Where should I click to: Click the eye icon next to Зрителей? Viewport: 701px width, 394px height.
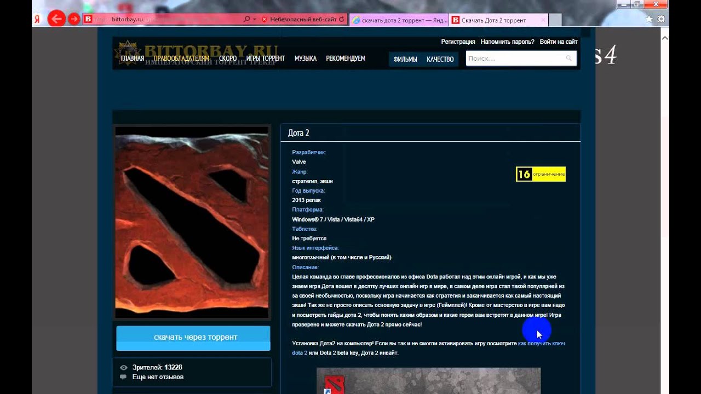click(123, 368)
